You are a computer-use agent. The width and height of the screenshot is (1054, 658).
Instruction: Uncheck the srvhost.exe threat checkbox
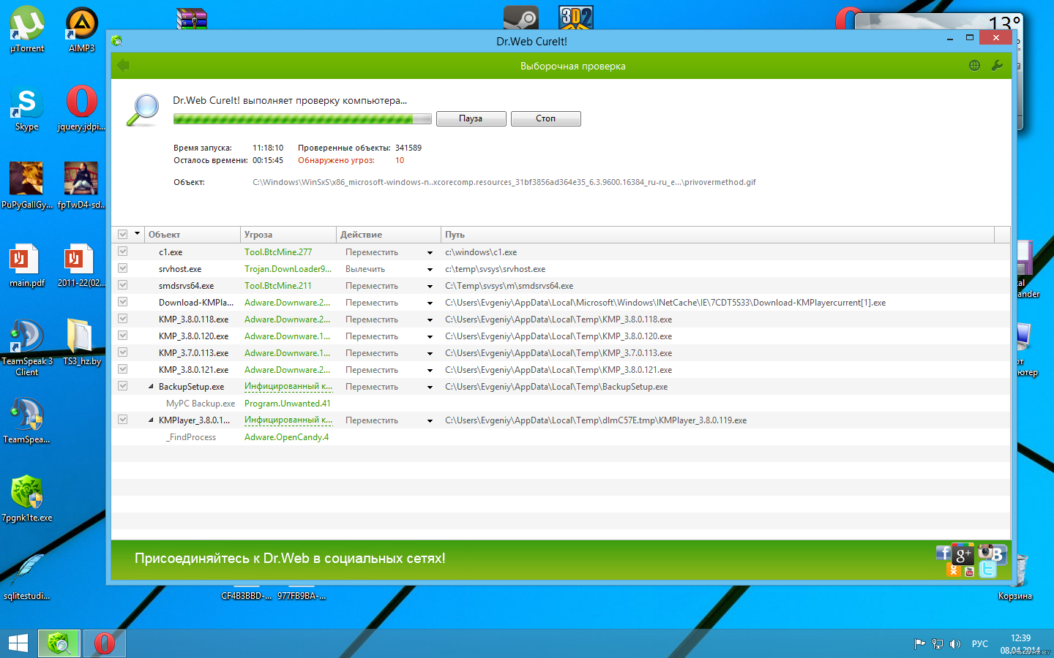tap(123, 268)
